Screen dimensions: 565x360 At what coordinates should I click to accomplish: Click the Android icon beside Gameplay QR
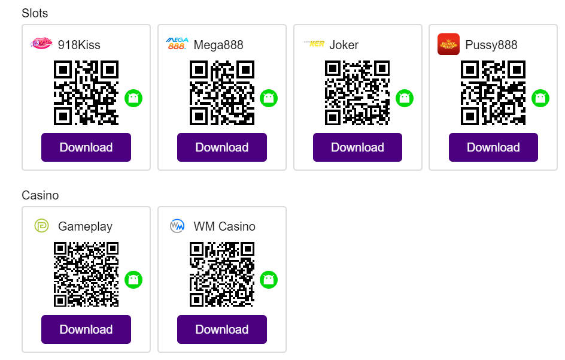tap(133, 279)
